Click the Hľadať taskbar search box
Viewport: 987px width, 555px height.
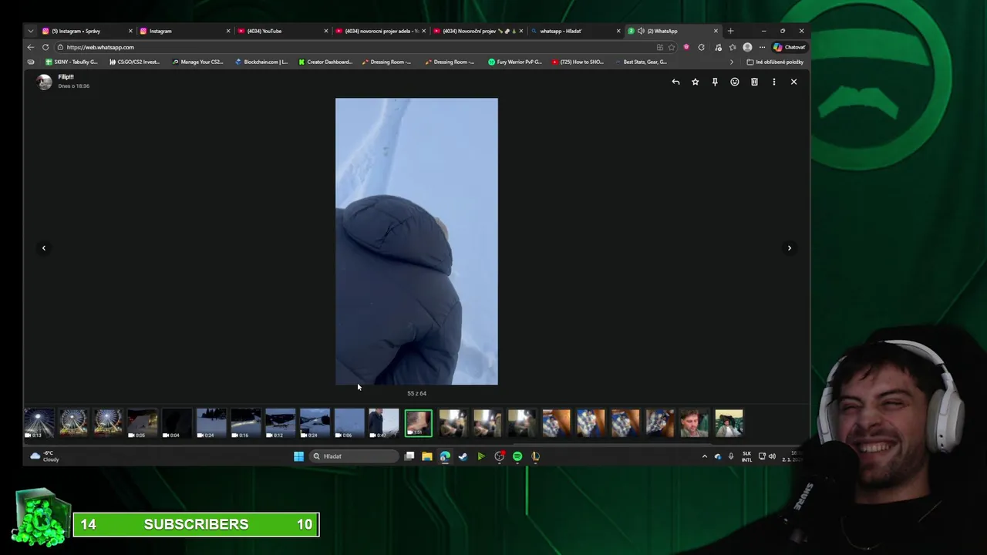click(x=355, y=456)
